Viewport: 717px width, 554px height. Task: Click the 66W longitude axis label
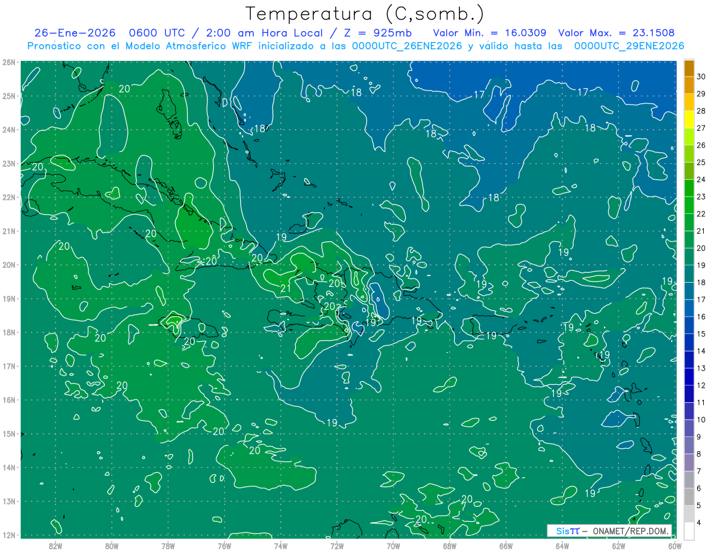(506, 546)
